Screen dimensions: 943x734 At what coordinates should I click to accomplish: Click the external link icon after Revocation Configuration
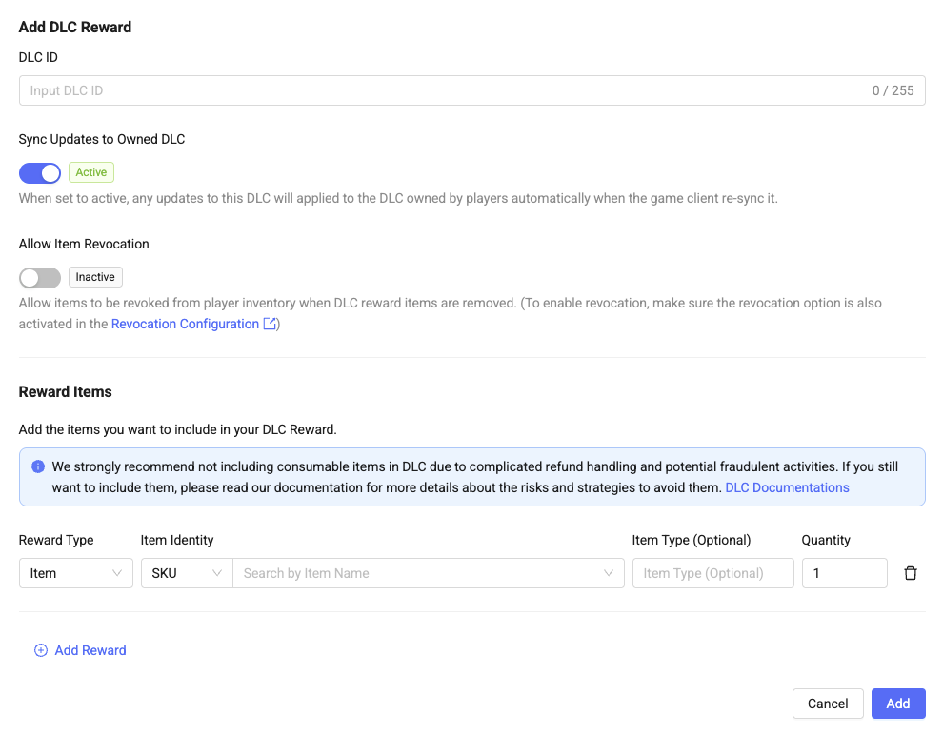(x=270, y=324)
